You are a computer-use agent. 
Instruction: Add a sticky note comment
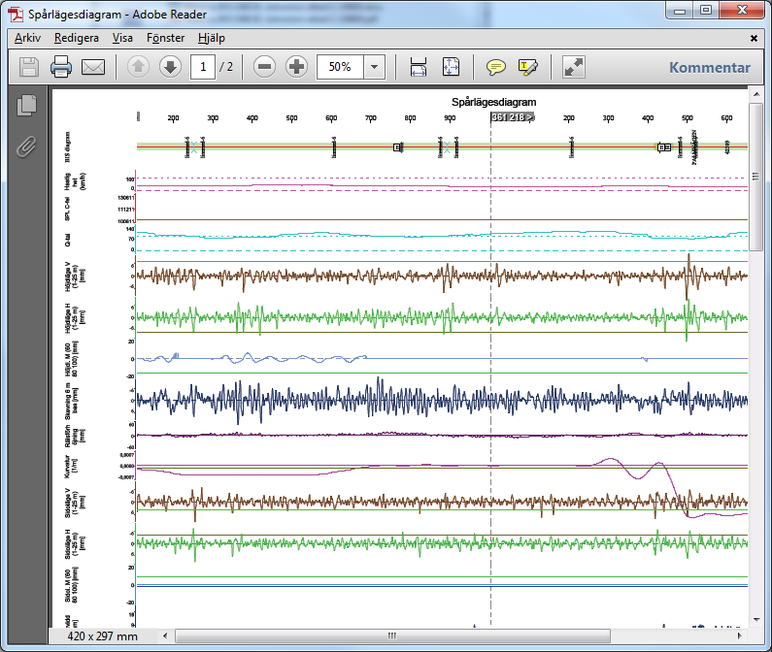tap(496, 67)
